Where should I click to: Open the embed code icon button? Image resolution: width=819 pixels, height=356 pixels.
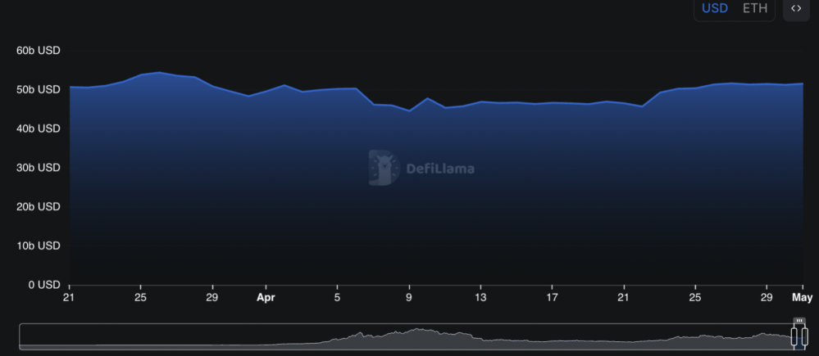coord(796,9)
